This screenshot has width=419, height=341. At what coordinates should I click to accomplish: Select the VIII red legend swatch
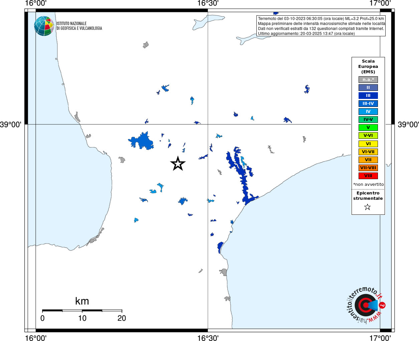pos(368,176)
